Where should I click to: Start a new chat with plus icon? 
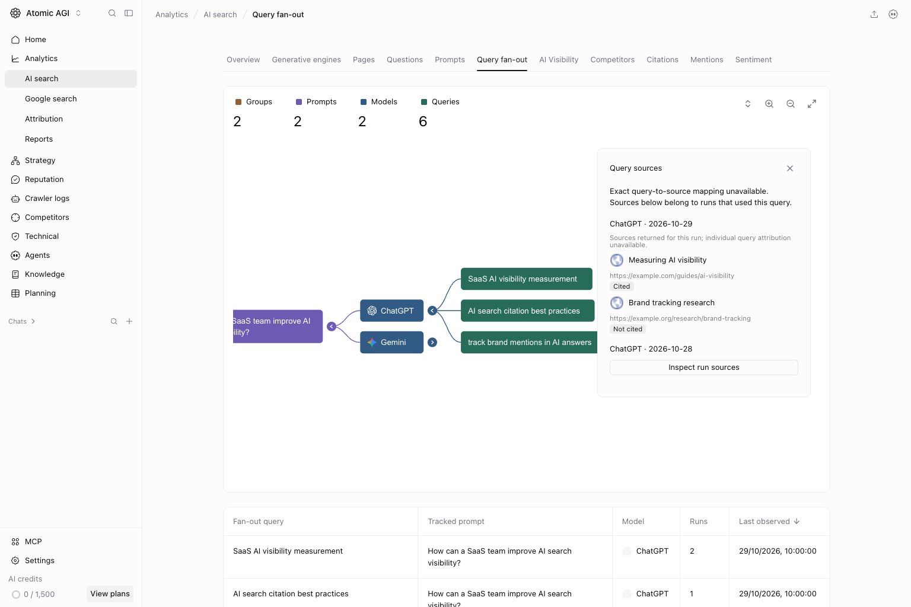pyautogui.click(x=129, y=321)
